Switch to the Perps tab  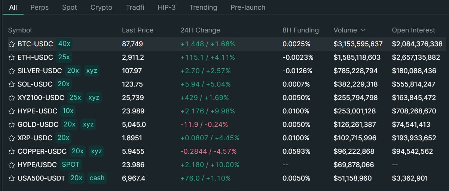coord(39,7)
